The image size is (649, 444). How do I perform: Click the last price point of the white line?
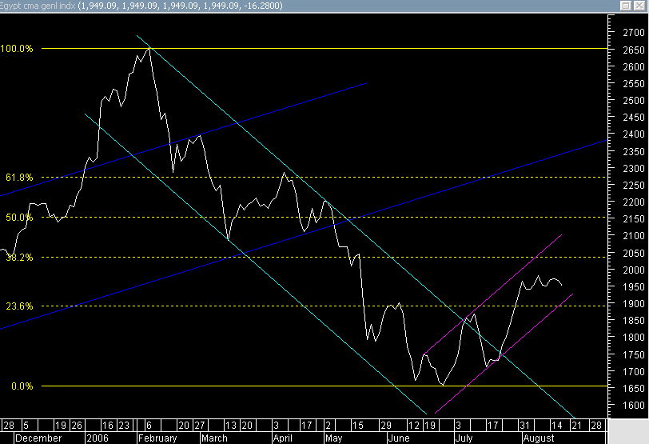[x=561, y=285]
